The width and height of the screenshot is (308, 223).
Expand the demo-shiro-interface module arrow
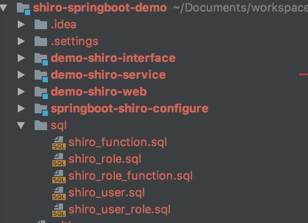pyautogui.click(x=21, y=58)
